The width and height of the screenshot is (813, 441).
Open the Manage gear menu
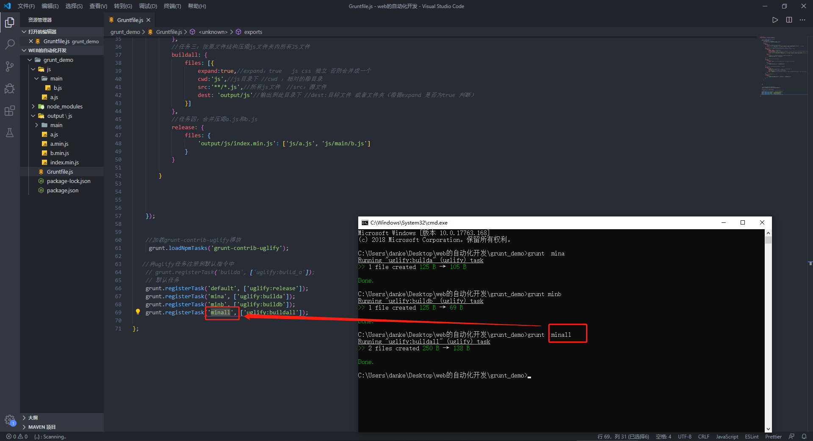pyautogui.click(x=10, y=420)
